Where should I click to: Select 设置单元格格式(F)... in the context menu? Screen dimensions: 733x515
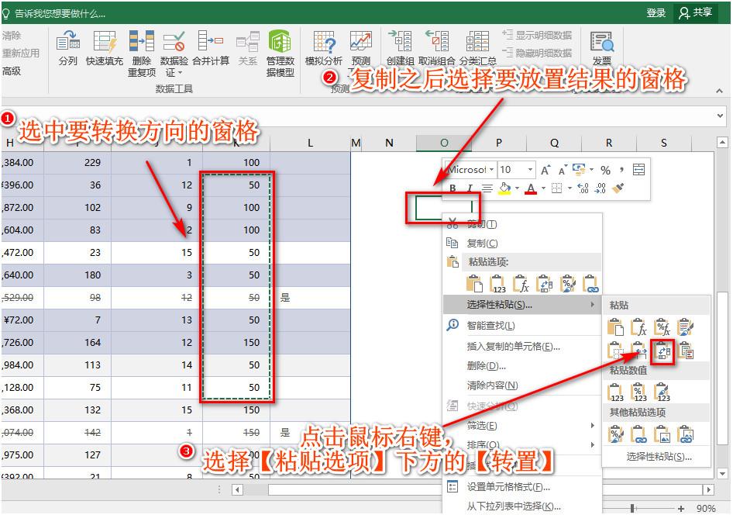point(521,487)
